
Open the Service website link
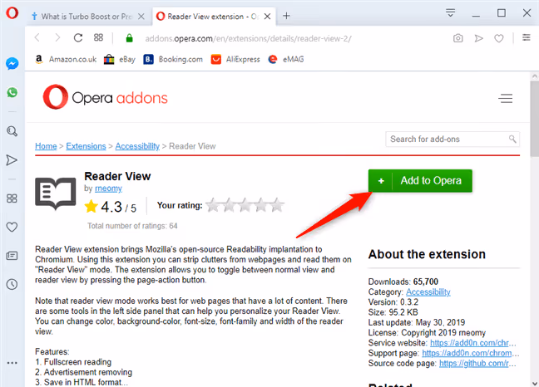473,343
